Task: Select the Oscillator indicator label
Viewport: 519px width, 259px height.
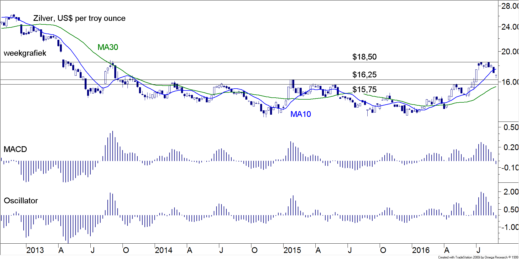Action: pos(21,201)
